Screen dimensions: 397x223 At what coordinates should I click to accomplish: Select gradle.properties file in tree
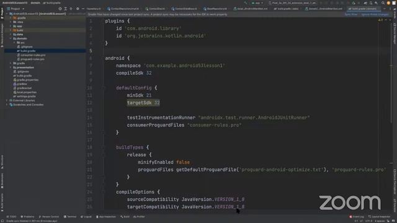(27, 80)
